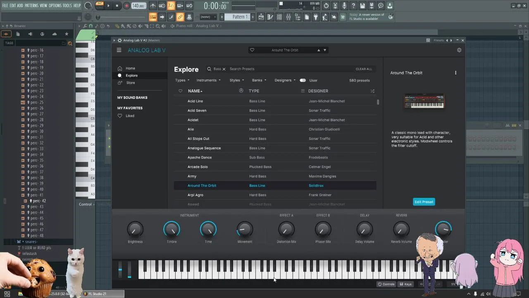Click the Timbre knob

172,229
